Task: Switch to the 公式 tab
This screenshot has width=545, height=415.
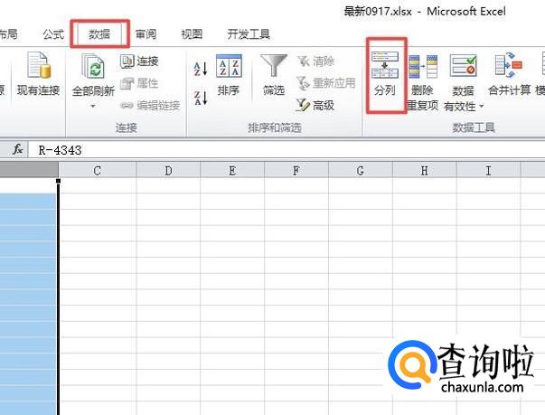Action: (53, 34)
